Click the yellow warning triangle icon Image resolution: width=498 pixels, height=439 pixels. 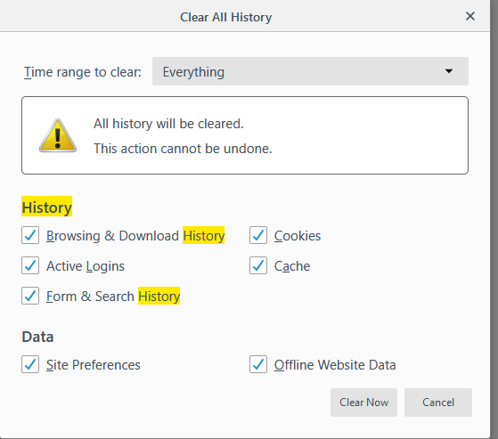click(58, 136)
